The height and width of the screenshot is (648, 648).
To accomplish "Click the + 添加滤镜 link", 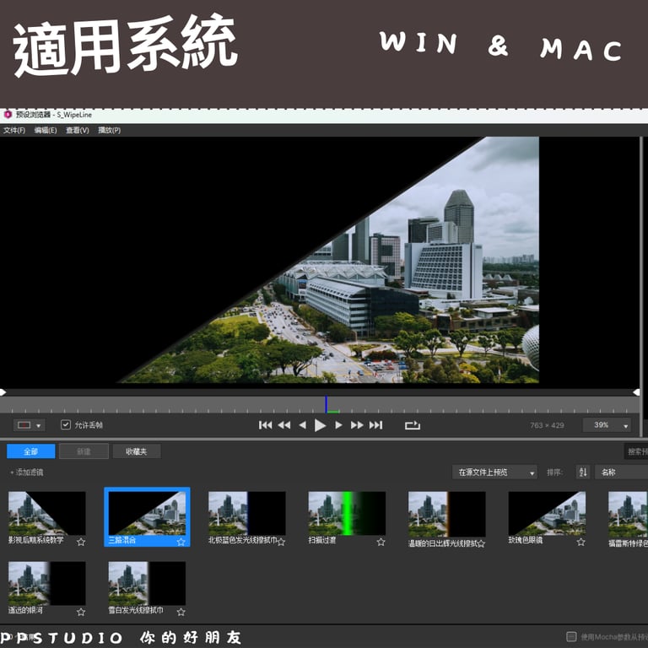I will pyautogui.click(x=26, y=472).
